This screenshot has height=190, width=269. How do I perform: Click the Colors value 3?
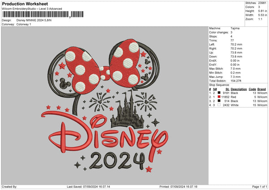pos(259,7)
